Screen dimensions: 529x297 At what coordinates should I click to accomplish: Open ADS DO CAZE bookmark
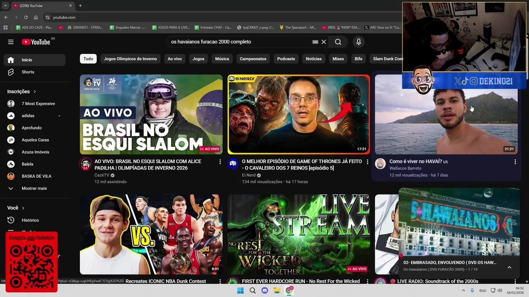pyautogui.click(x=34, y=28)
